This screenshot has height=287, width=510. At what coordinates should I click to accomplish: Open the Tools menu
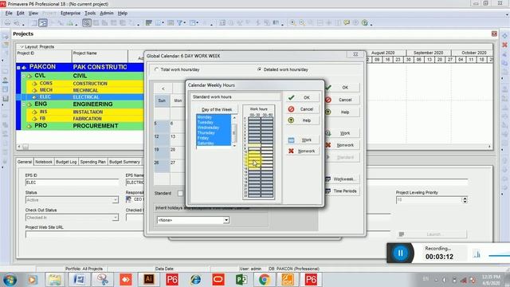pos(90,14)
